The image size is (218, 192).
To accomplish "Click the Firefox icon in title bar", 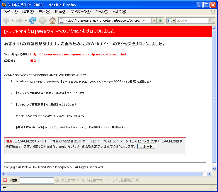I will (4, 5).
